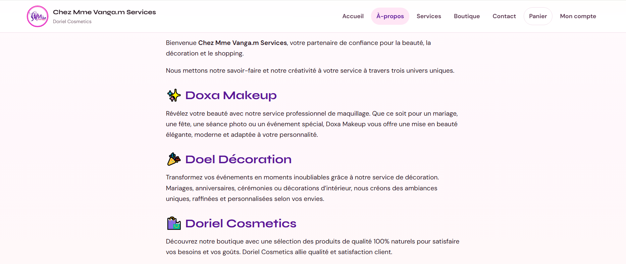Open the Panier cart button
The height and width of the screenshot is (264, 626).
pyautogui.click(x=538, y=16)
